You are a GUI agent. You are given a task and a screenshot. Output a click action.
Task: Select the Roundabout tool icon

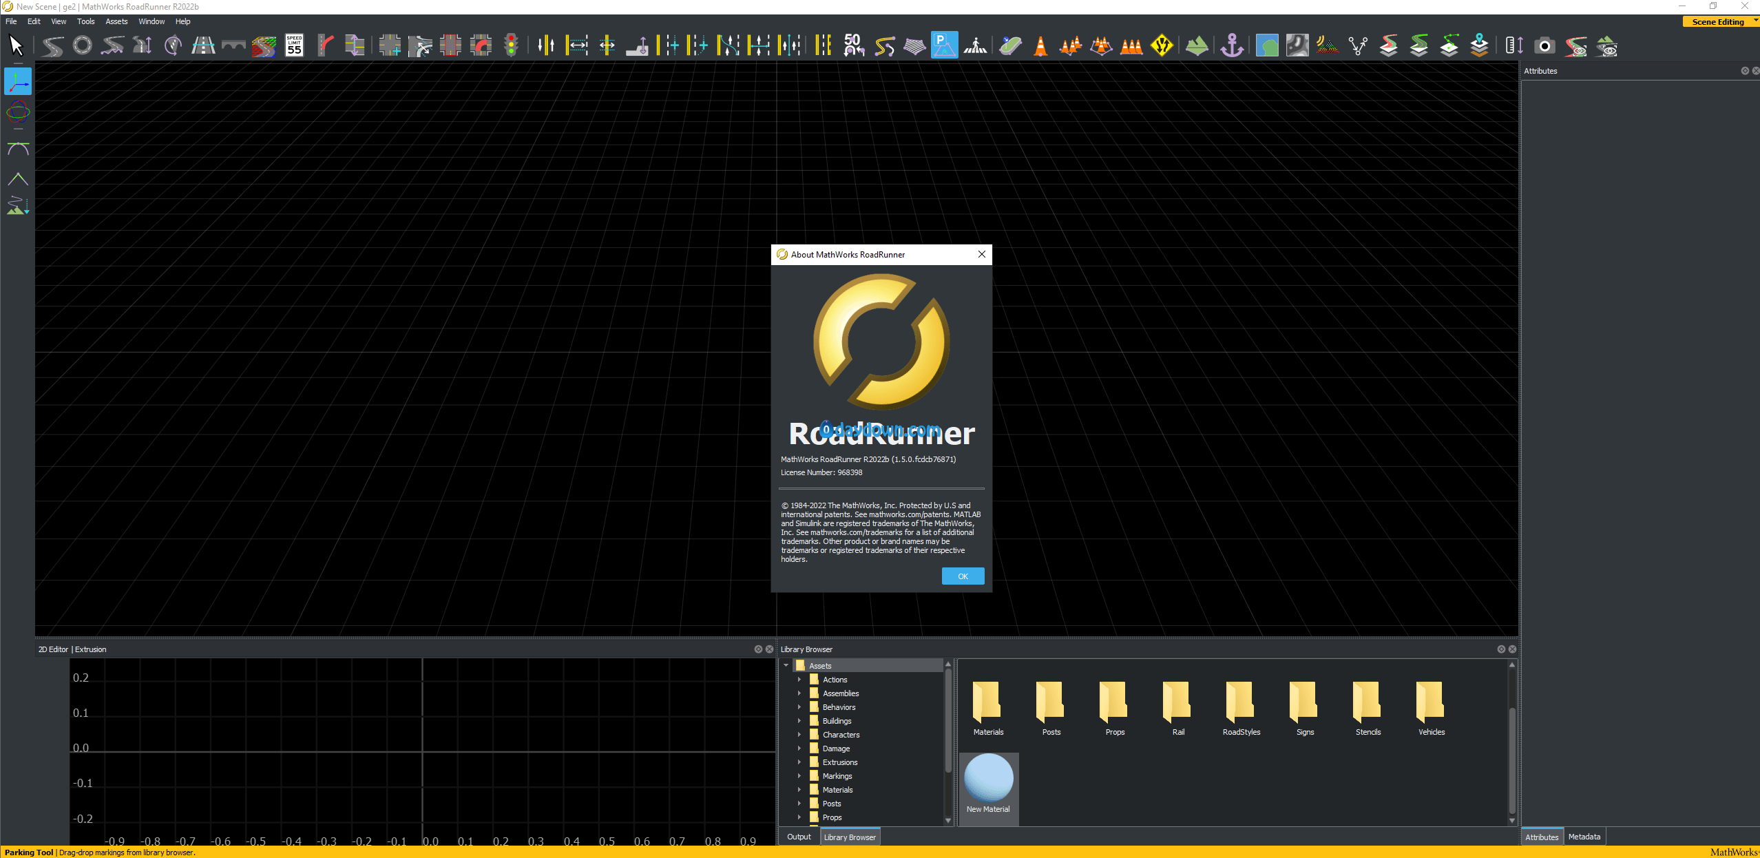[x=83, y=46]
